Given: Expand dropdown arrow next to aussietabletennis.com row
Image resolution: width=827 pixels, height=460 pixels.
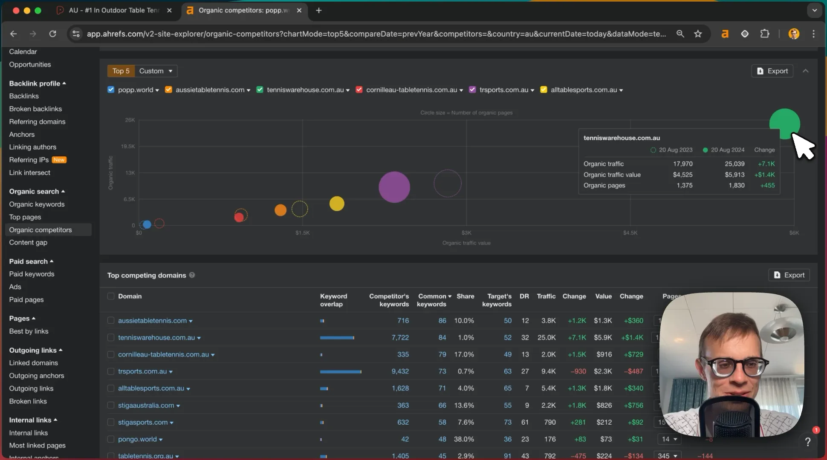Looking at the screenshot, I should click(x=191, y=321).
